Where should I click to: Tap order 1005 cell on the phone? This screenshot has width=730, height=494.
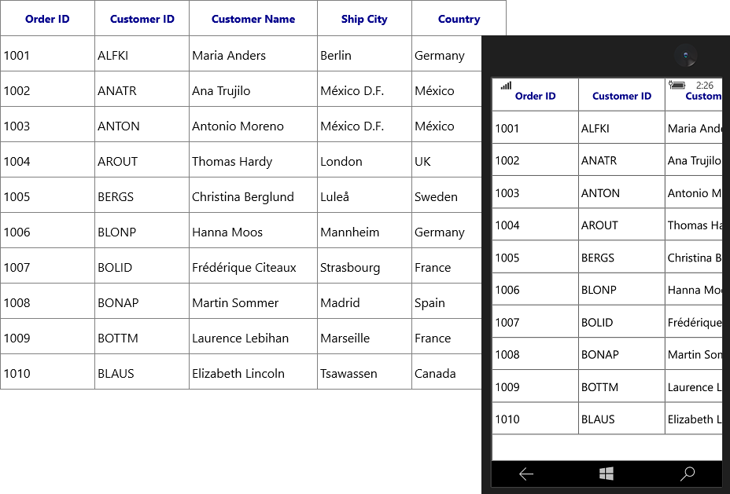(x=535, y=257)
